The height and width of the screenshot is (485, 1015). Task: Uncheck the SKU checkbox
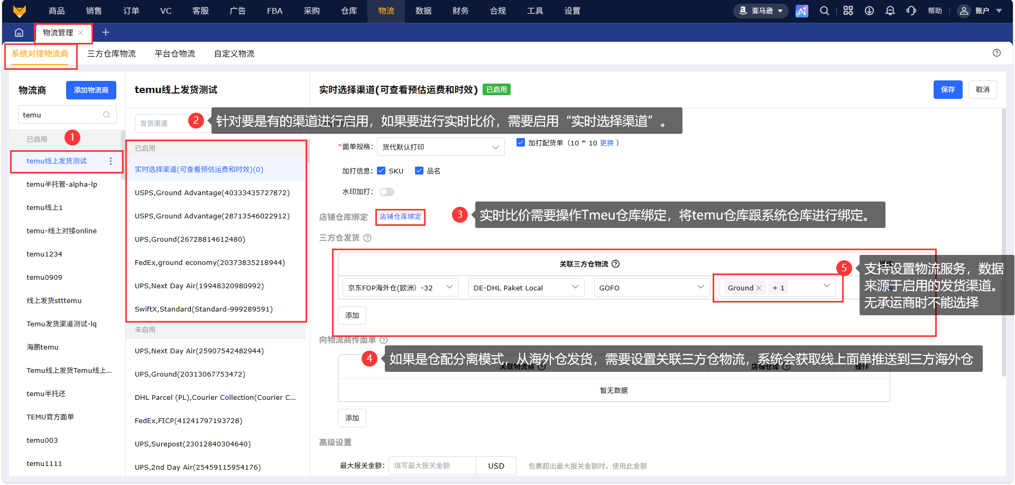click(381, 170)
